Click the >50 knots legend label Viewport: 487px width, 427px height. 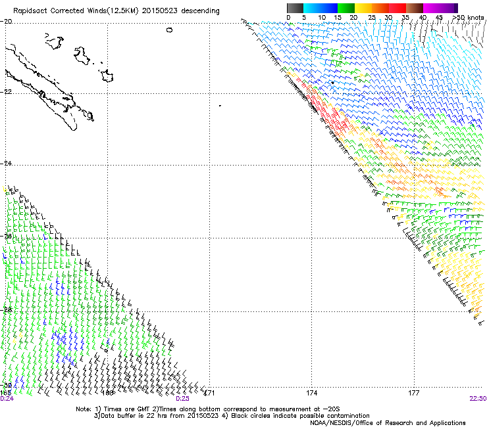click(468, 17)
